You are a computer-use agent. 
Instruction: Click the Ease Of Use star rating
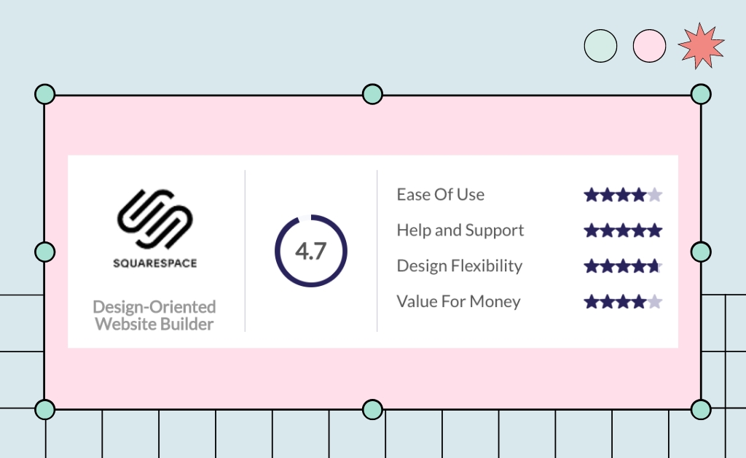point(623,195)
